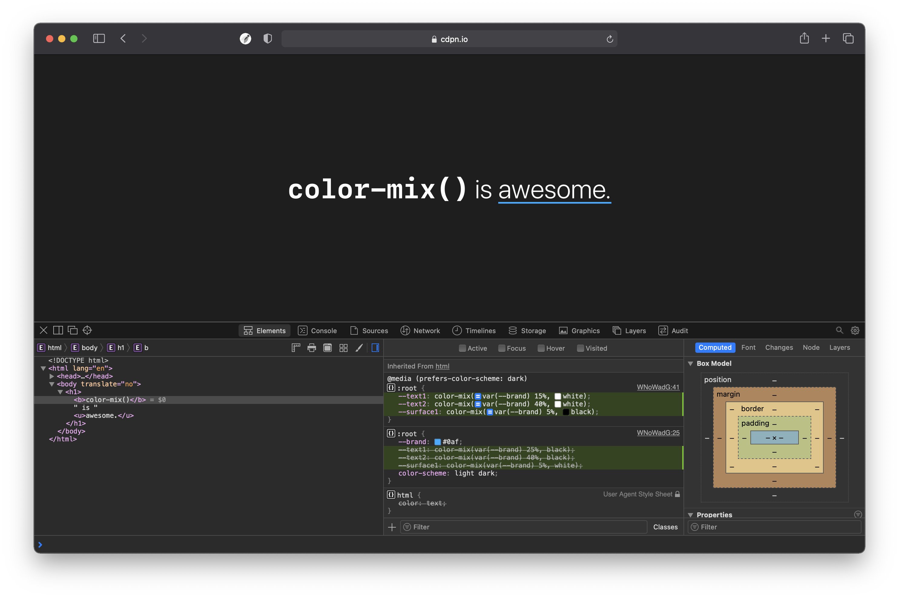Toggle the Safari sidebar icon
899x598 pixels.
point(99,38)
